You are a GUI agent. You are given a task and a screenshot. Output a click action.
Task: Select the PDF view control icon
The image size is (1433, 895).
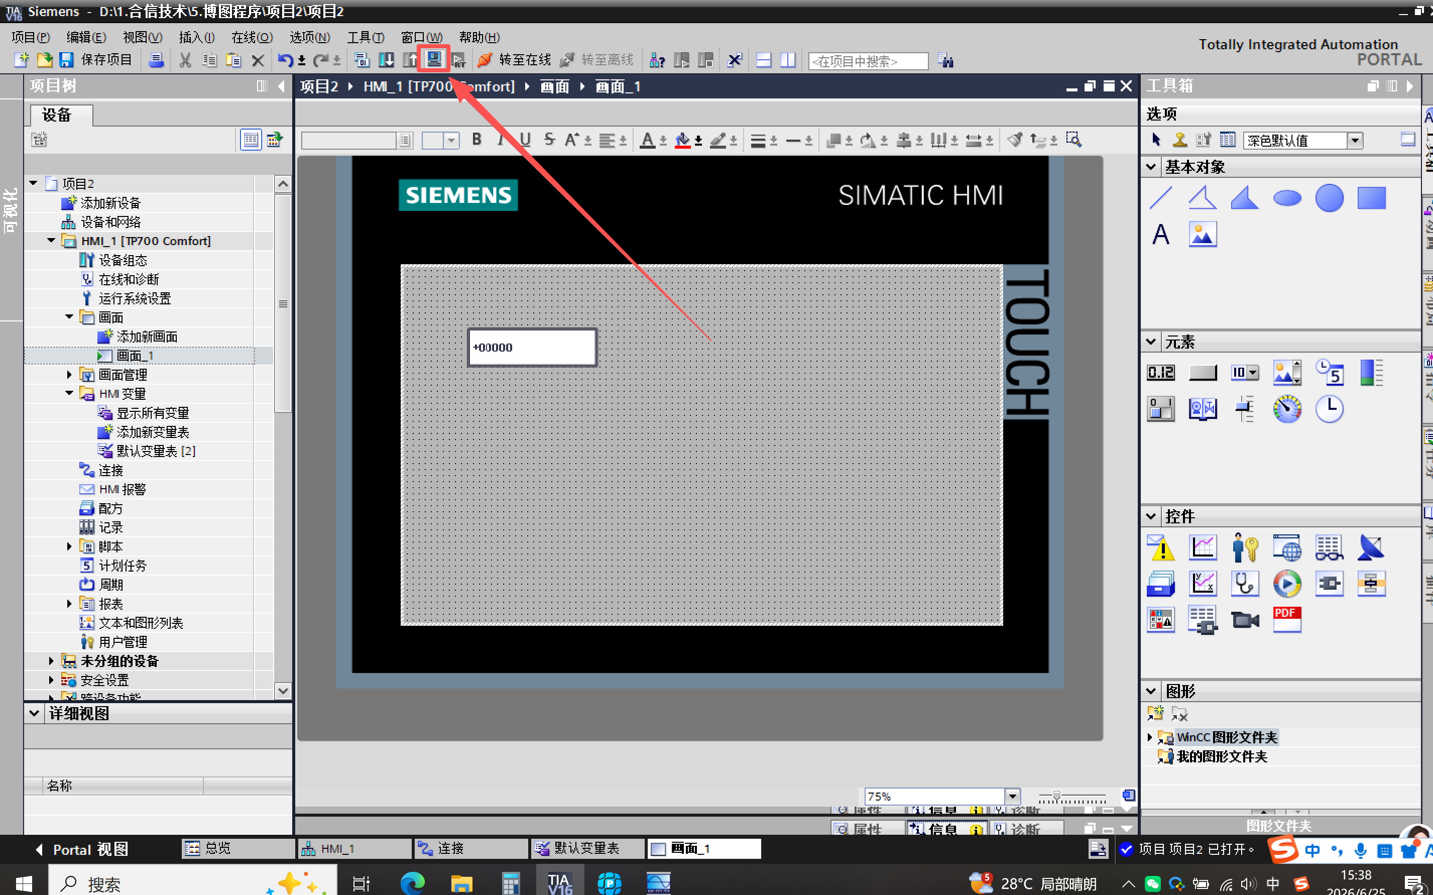click(1287, 620)
